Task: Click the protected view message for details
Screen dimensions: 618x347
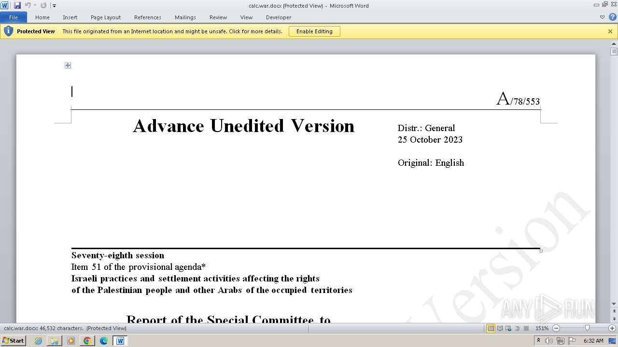Action: click(172, 31)
